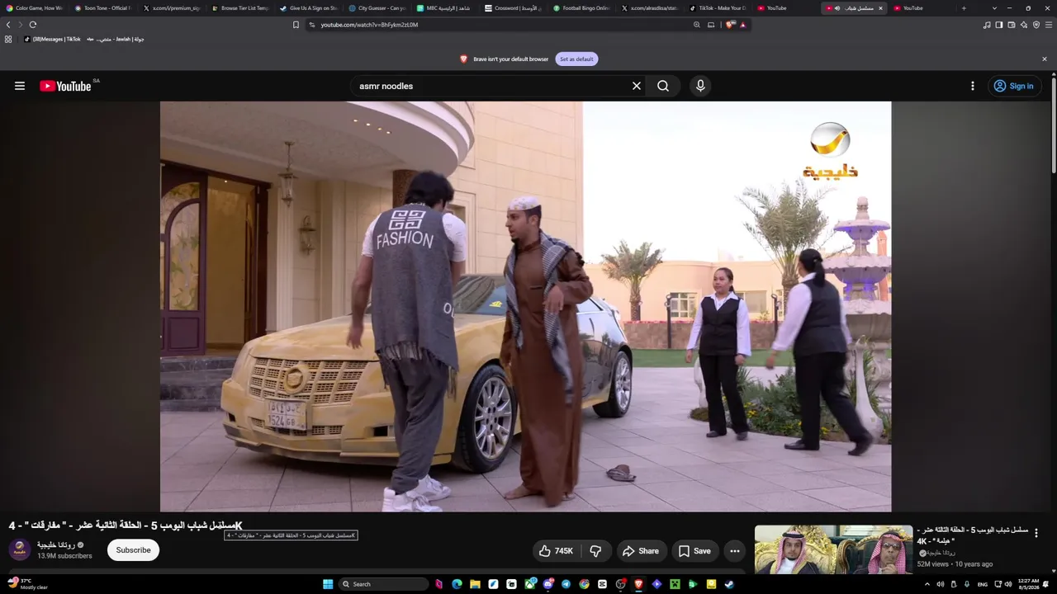Open Discord from taskbar
The width and height of the screenshot is (1057, 594).
(547, 584)
